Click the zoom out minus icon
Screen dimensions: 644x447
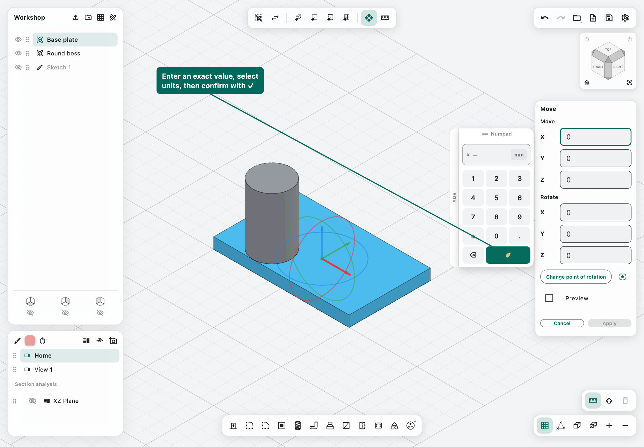pyautogui.click(x=625, y=426)
